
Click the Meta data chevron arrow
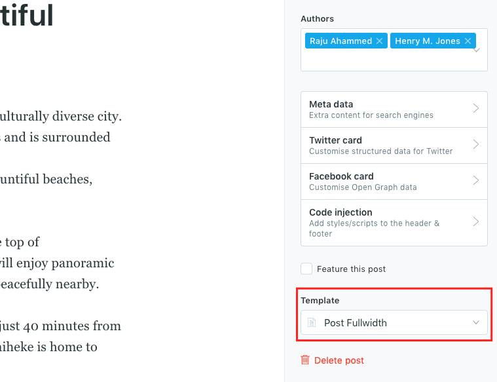tap(476, 109)
